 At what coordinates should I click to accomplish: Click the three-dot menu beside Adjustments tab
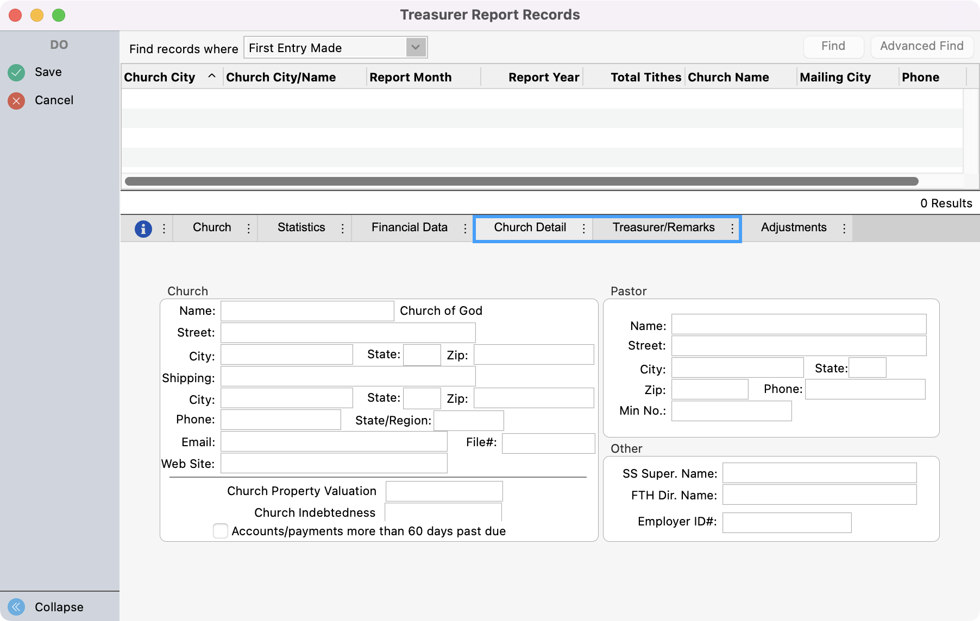pyautogui.click(x=844, y=229)
